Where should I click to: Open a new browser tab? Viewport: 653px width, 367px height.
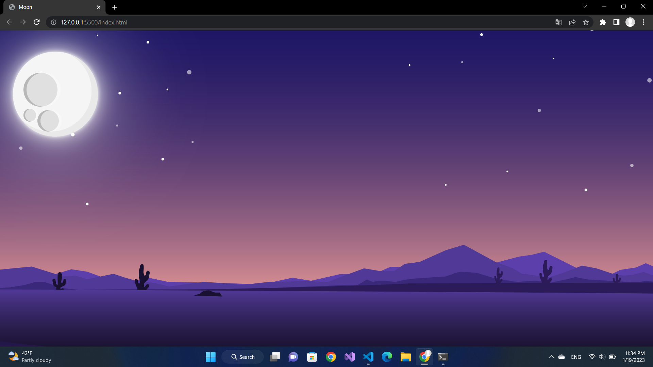[115, 7]
